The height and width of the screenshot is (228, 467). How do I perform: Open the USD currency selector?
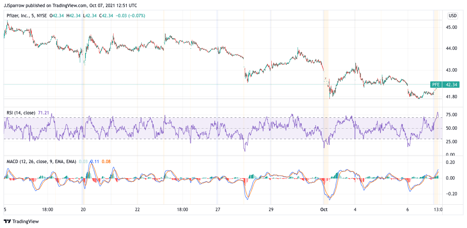[x=453, y=16]
